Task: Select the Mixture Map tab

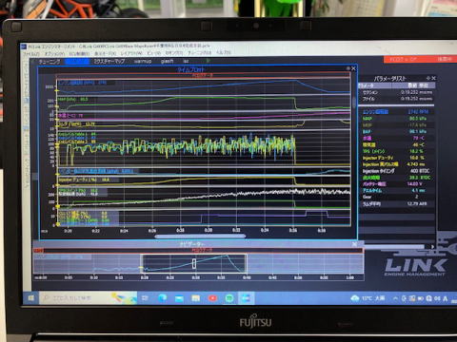Action: 109,61
